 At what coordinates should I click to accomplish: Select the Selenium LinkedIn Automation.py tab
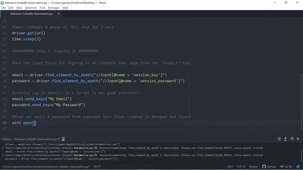coord(31,14)
